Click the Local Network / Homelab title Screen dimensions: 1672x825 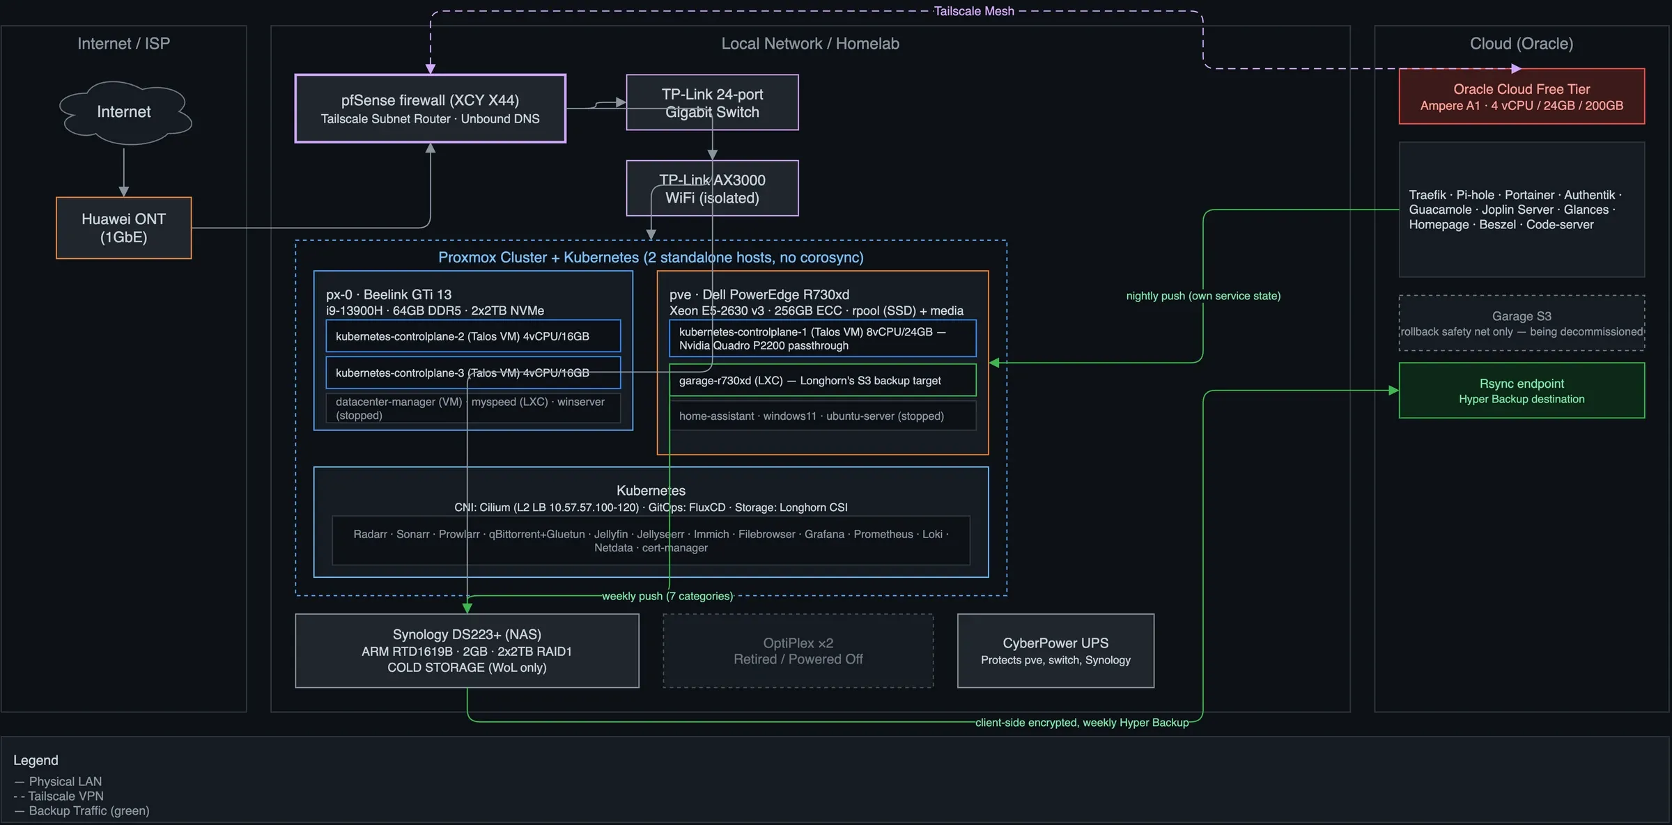coord(810,43)
